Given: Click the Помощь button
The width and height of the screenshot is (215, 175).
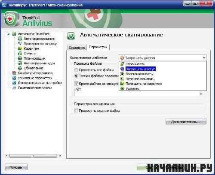Looking at the screenshot, I should click(16, 167).
